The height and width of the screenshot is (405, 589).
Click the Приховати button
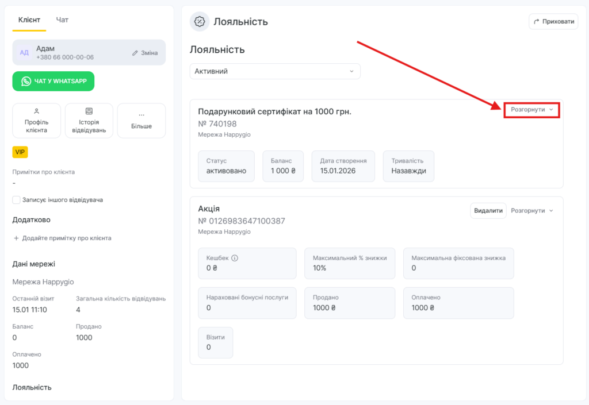click(x=553, y=22)
